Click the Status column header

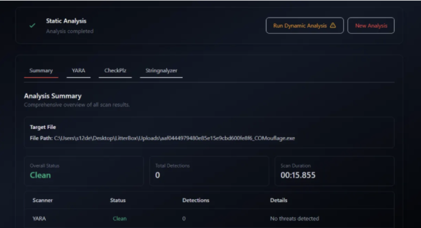[x=118, y=200]
